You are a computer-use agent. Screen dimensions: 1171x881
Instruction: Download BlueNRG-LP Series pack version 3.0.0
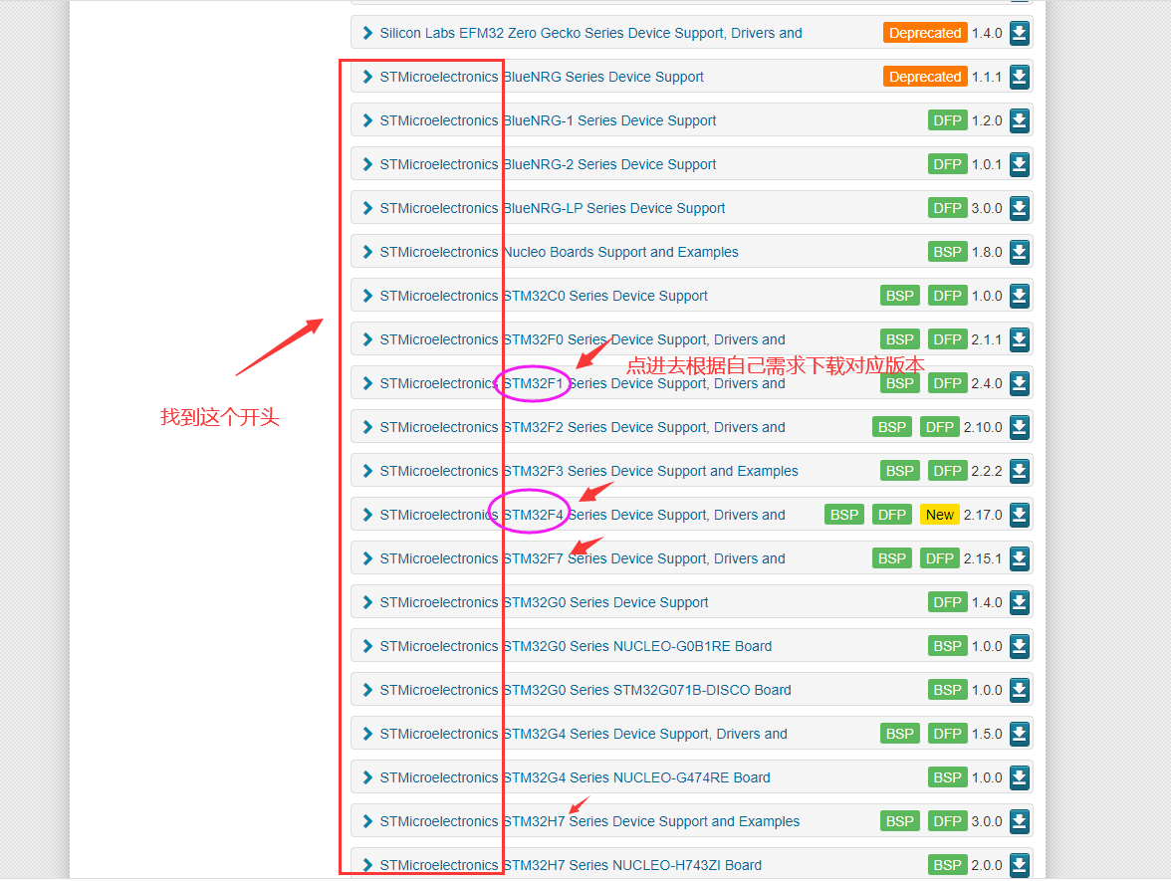point(1020,208)
